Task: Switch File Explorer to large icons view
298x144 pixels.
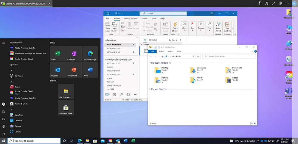Action: point(255,123)
